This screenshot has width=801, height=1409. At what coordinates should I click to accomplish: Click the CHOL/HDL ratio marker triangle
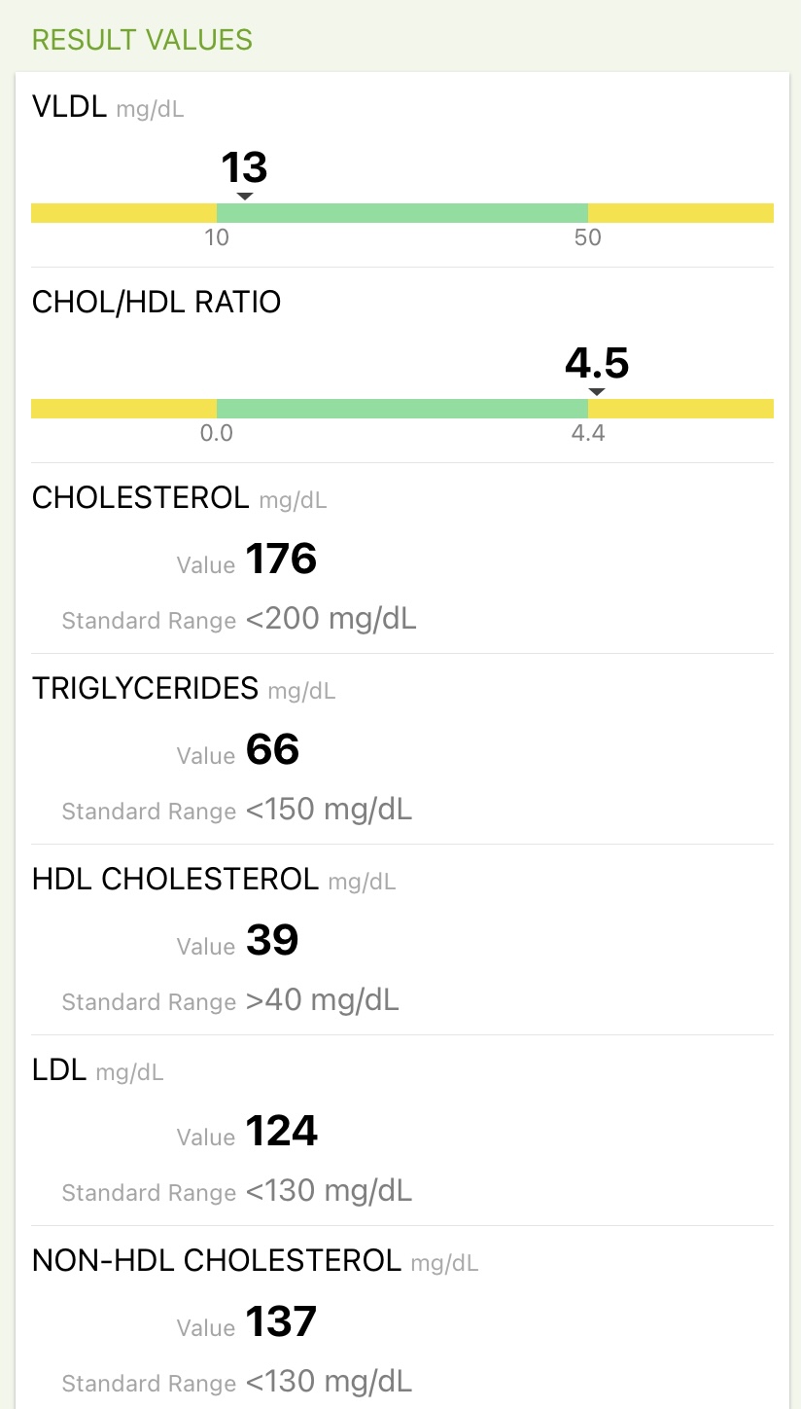(597, 392)
